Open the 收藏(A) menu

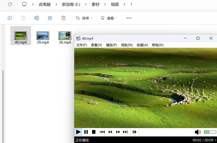142,45
